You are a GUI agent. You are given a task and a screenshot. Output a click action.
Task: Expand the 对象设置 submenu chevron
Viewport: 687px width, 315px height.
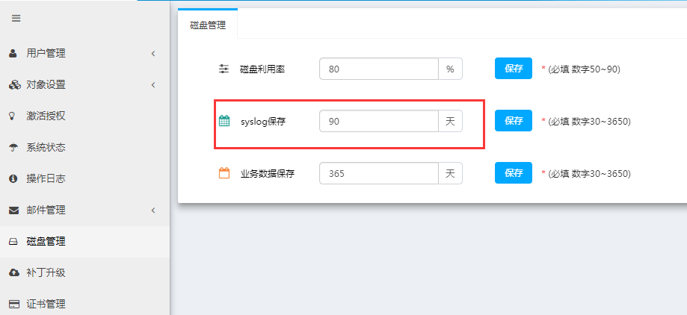tap(153, 85)
